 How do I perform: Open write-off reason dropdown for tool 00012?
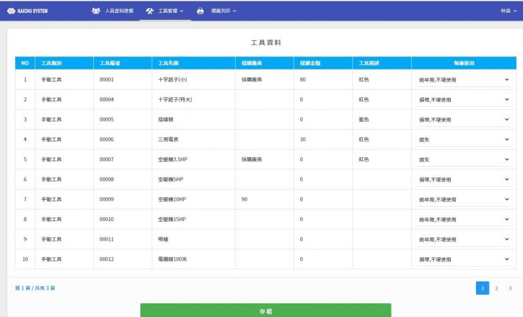[x=464, y=260]
